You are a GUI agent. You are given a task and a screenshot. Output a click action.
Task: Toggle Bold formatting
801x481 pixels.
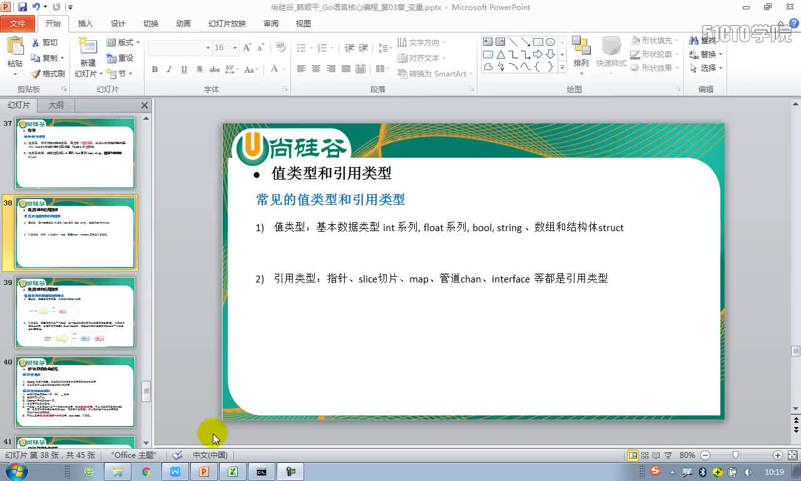click(x=155, y=70)
